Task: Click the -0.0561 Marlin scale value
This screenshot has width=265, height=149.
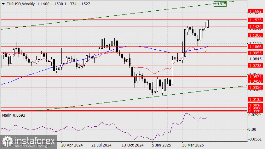Action: point(255,139)
